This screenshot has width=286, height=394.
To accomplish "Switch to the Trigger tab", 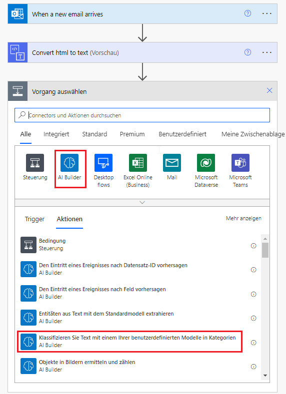I will tap(34, 219).
